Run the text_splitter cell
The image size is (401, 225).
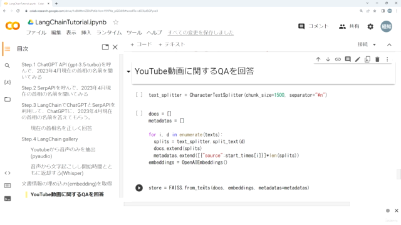pyautogui.click(x=139, y=94)
